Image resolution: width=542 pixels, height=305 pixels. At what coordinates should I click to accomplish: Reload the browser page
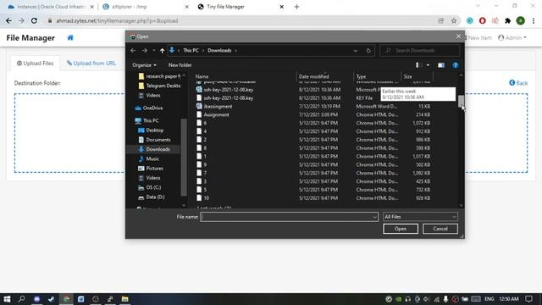(x=34, y=20)
